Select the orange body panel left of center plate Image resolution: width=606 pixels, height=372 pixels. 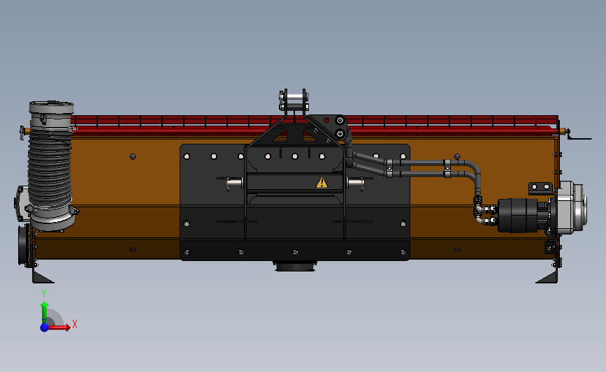click(x=126, y=197)
